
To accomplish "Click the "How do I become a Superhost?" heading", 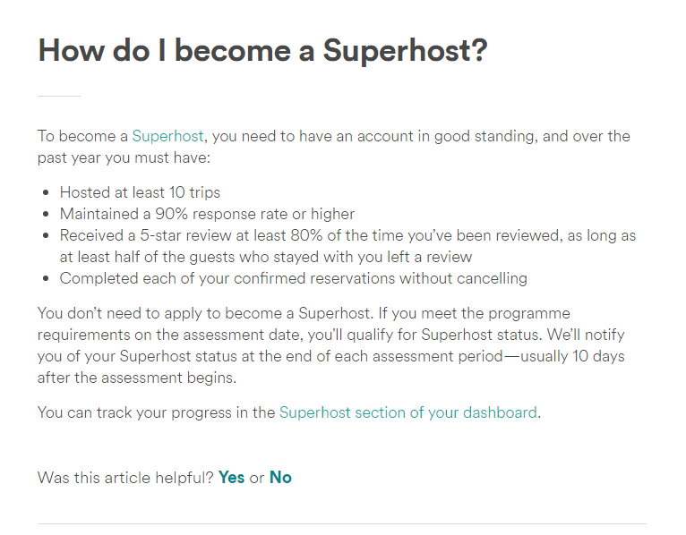I will pos(262,50).
